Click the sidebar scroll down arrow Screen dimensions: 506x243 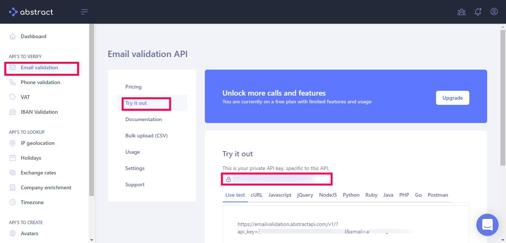tap(92, 240)
